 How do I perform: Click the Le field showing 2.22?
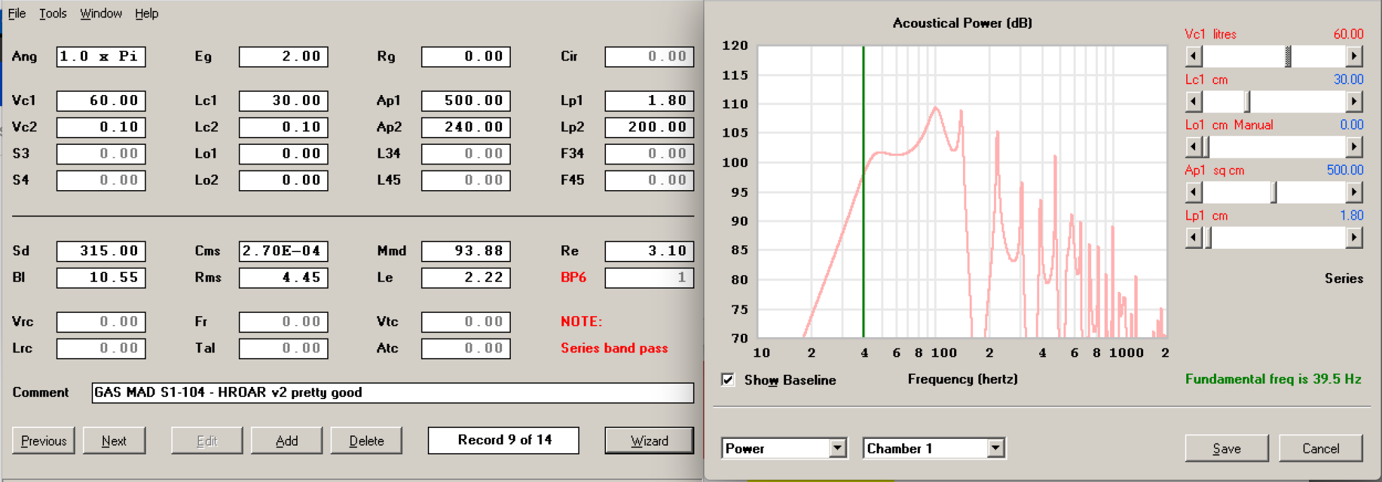(x=466, y=278)
